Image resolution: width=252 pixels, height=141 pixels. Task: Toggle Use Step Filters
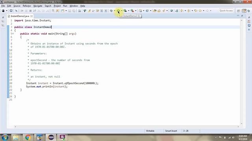pos(57,11)
